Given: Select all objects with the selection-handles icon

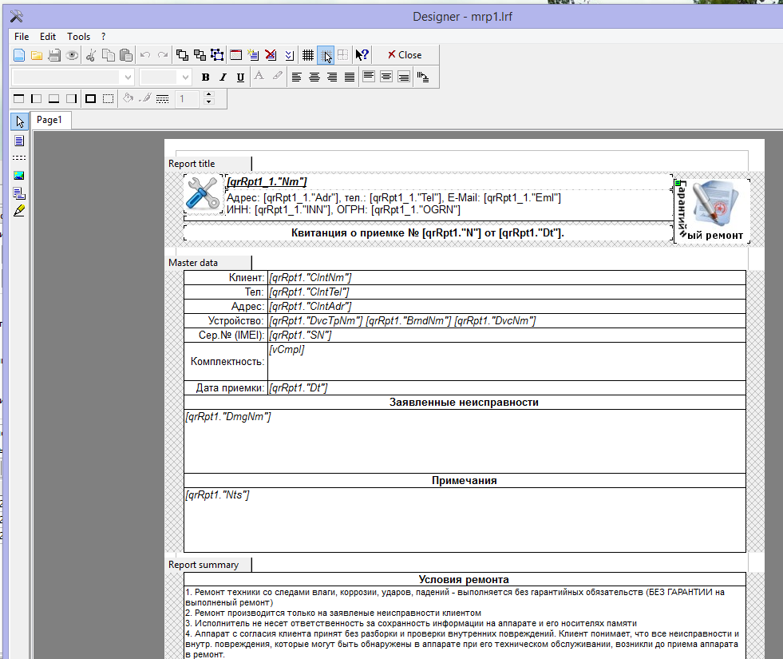Looking at the screenshot, I should pos(217,55).
